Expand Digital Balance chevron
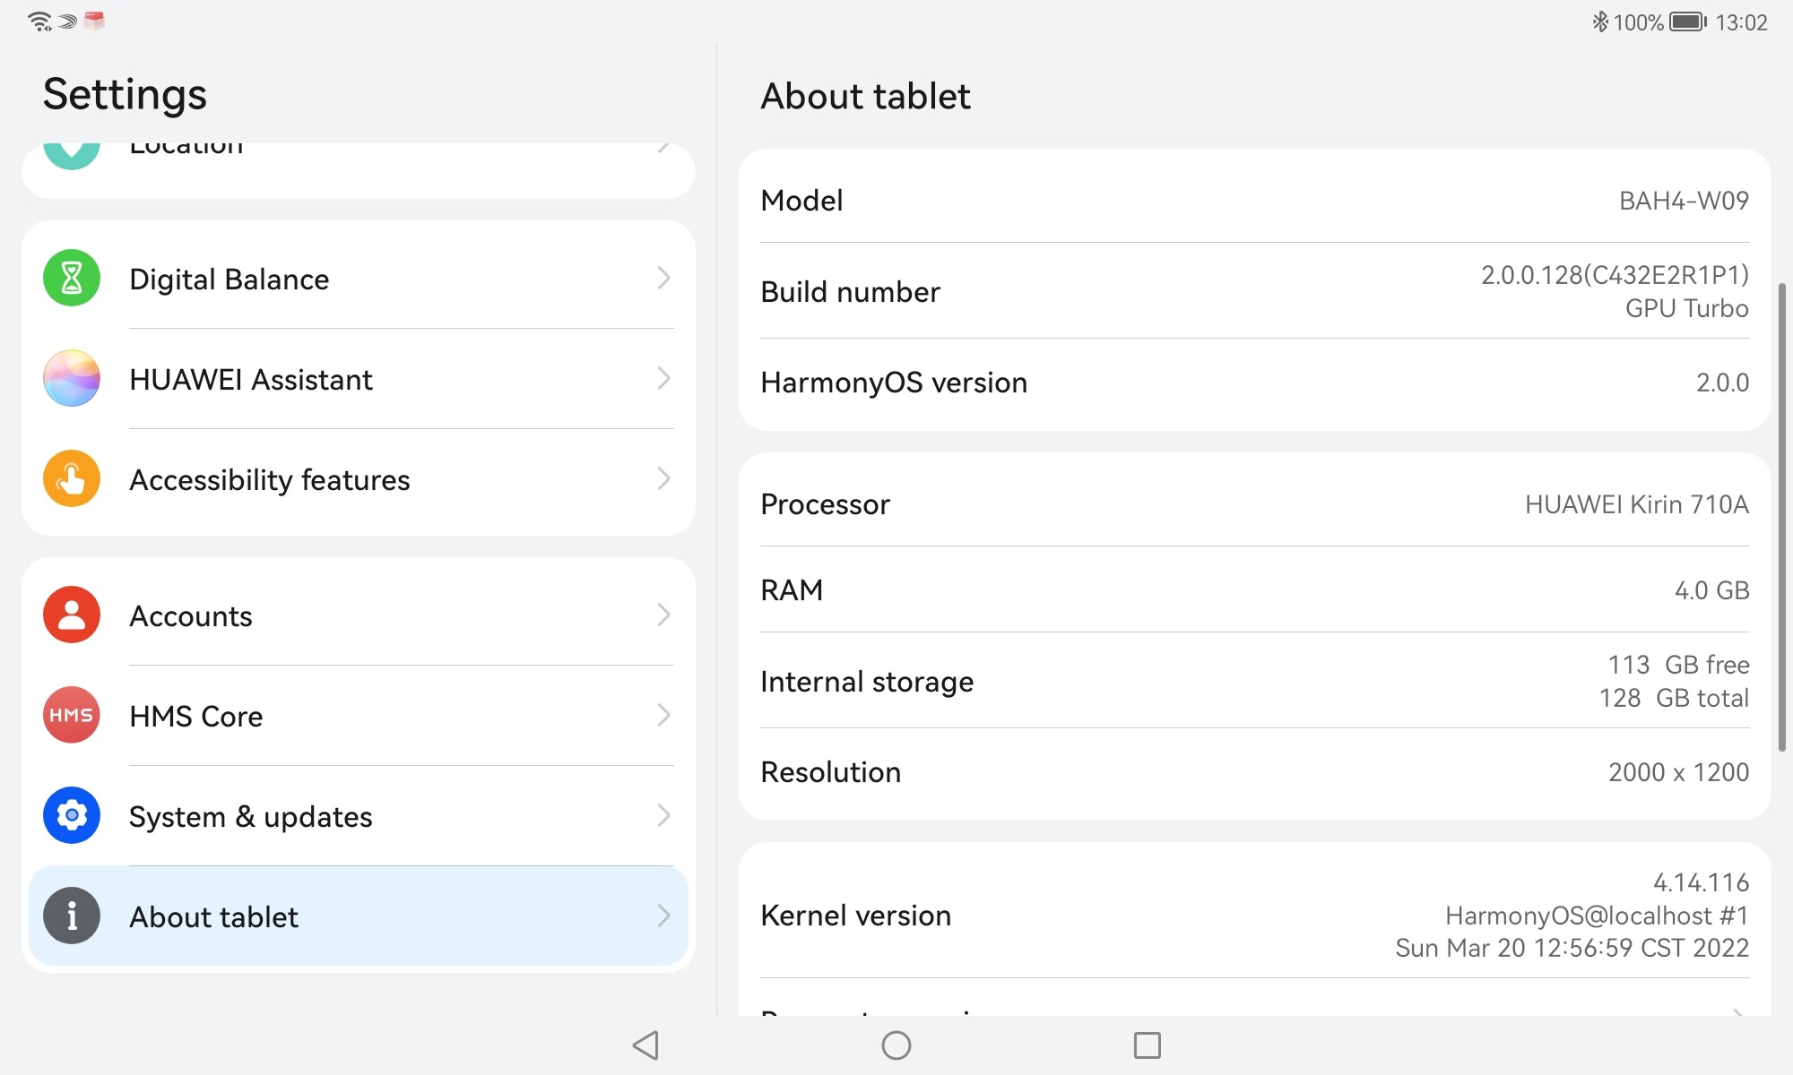The height and width of the screenshot is (1075, 1793). point(663,278)
